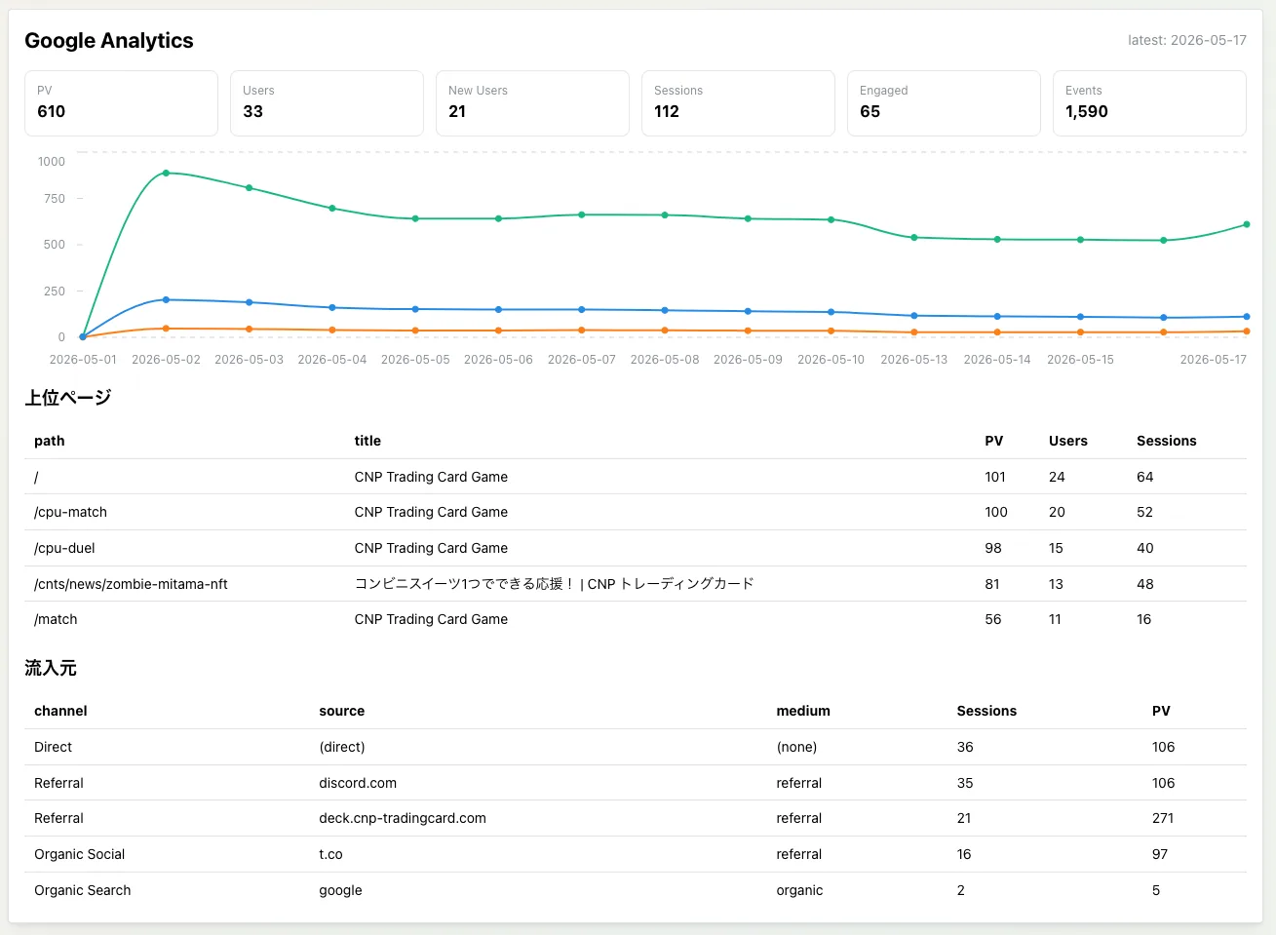1276x935 pixels.
Task: Click PV column header in 流入元 table
Action: [x=1161, y=711]
